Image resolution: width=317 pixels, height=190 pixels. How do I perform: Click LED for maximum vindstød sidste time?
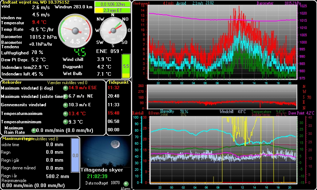pyautogui.click(x=66, y=96)
